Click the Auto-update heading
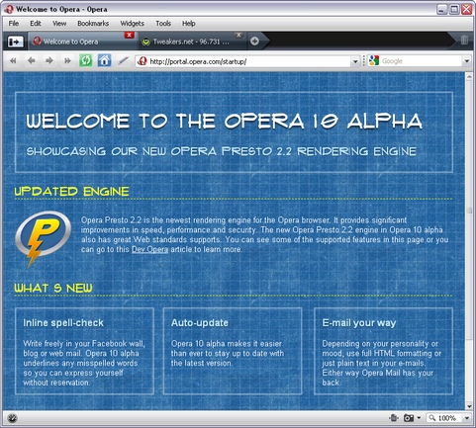Viewport: 476px width, 428px height. (x=200, y=323)
